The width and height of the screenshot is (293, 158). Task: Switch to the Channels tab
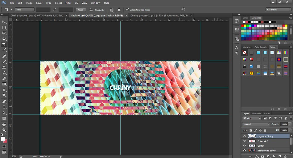(256, 113)
